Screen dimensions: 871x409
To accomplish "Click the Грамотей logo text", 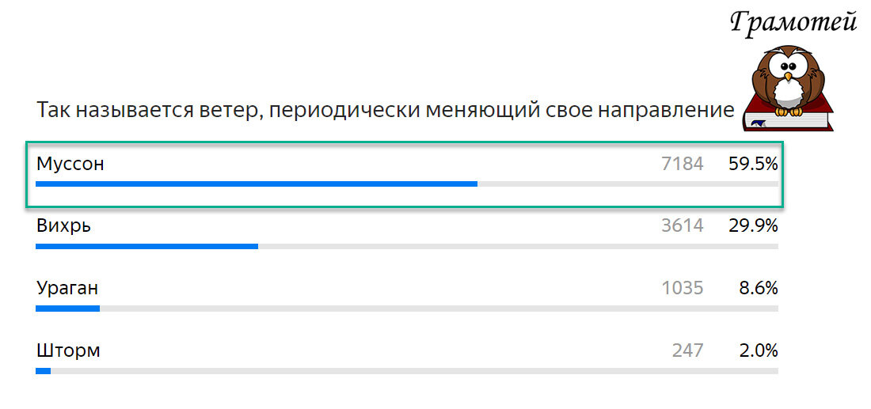I will pos(793,23).
